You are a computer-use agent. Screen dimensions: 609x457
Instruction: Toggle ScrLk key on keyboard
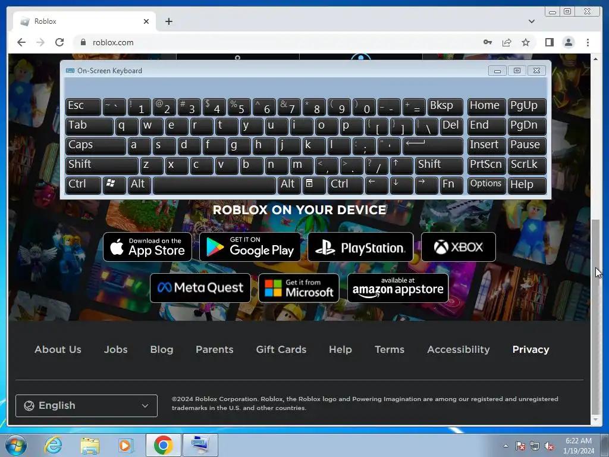527,166
